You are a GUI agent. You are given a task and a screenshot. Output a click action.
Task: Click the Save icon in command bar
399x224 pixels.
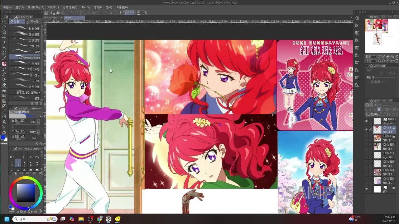[63, 13]
